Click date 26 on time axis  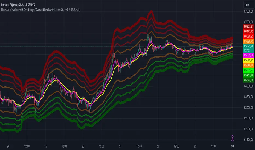coord(83,146)
